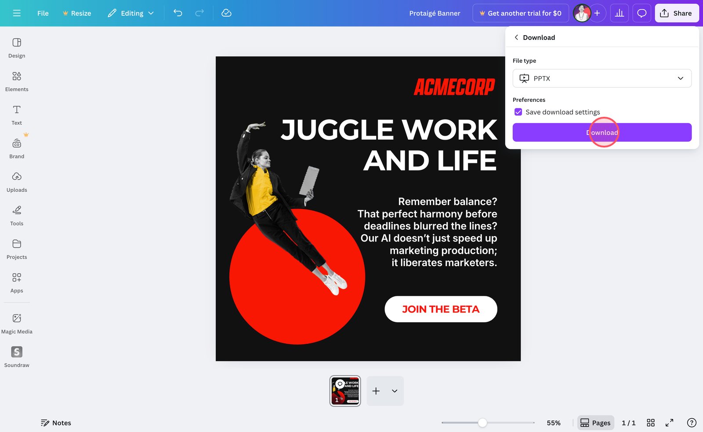Open the Text sidebar panel
Screen dimensions: 703x432
click(x=17, y=115)
